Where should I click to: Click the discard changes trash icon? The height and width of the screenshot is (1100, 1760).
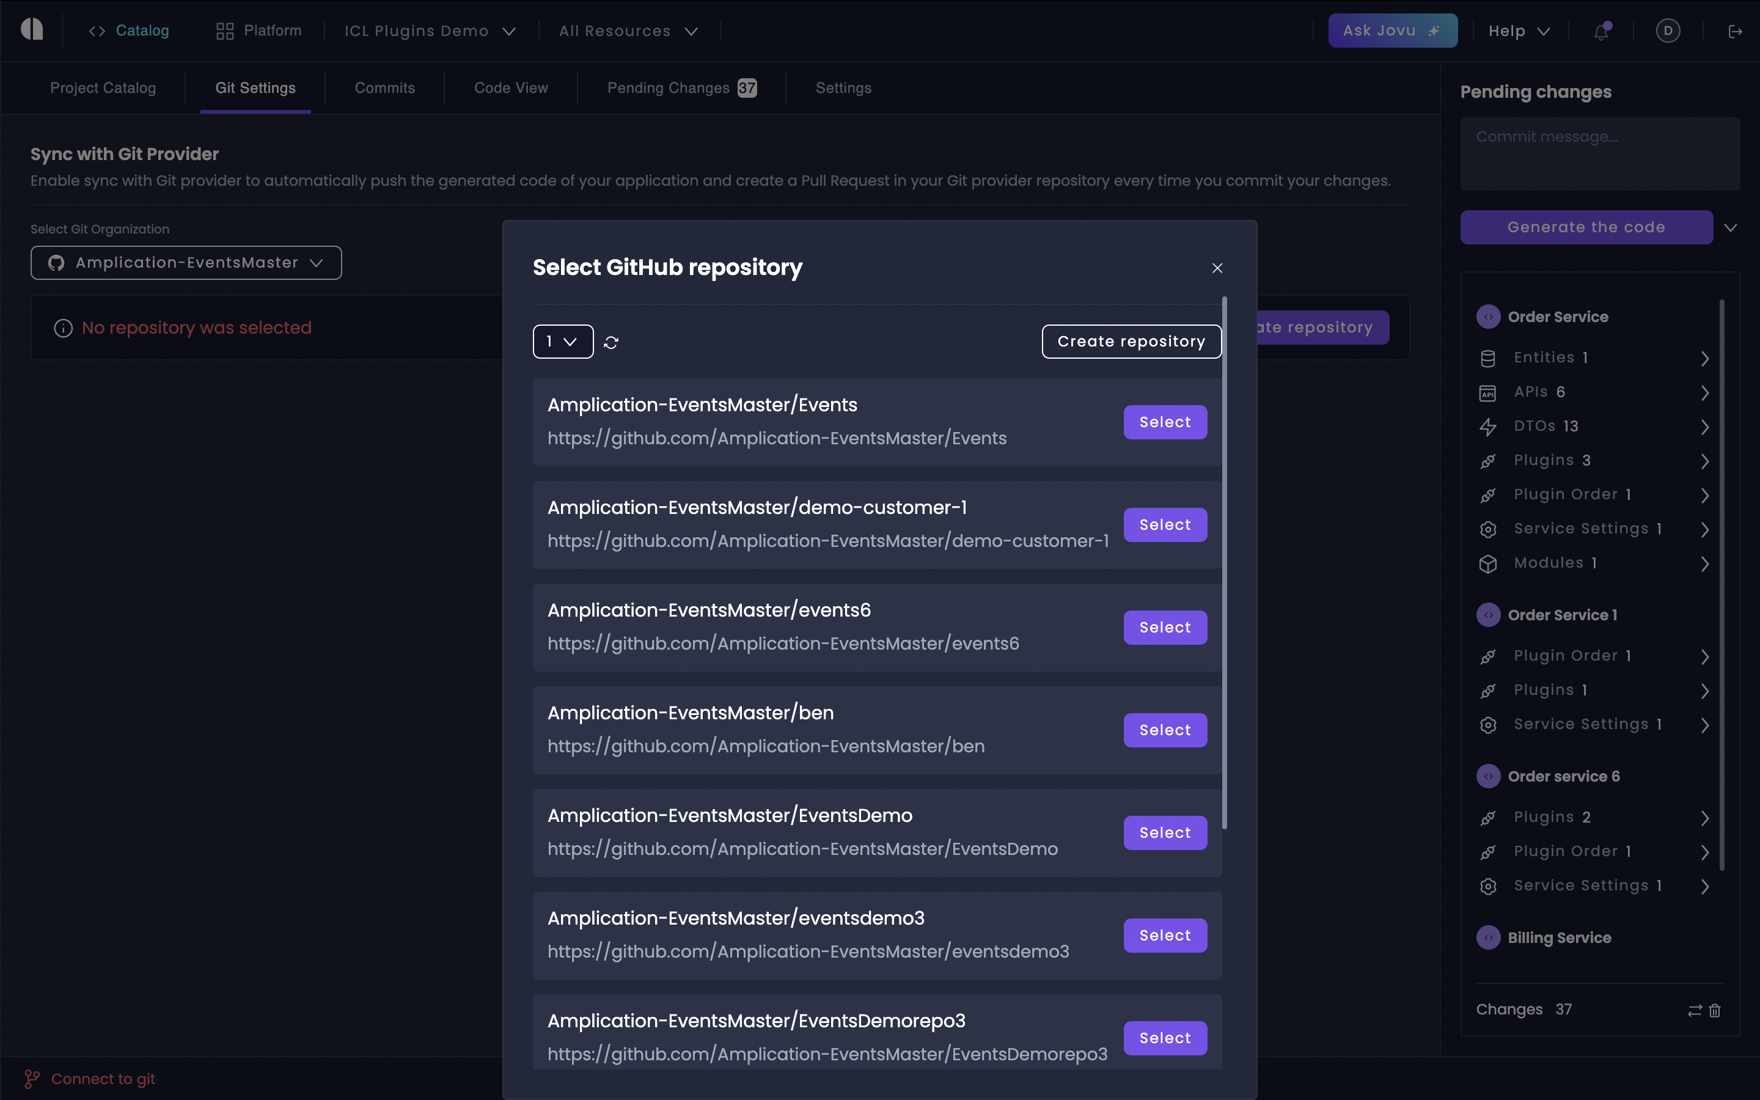tap(1715, 1010)
